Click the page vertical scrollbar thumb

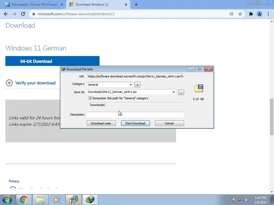(272, 117)
